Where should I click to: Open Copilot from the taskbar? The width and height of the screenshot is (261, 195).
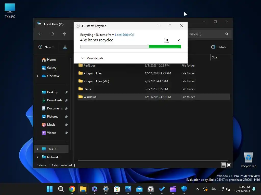(94, 189)
